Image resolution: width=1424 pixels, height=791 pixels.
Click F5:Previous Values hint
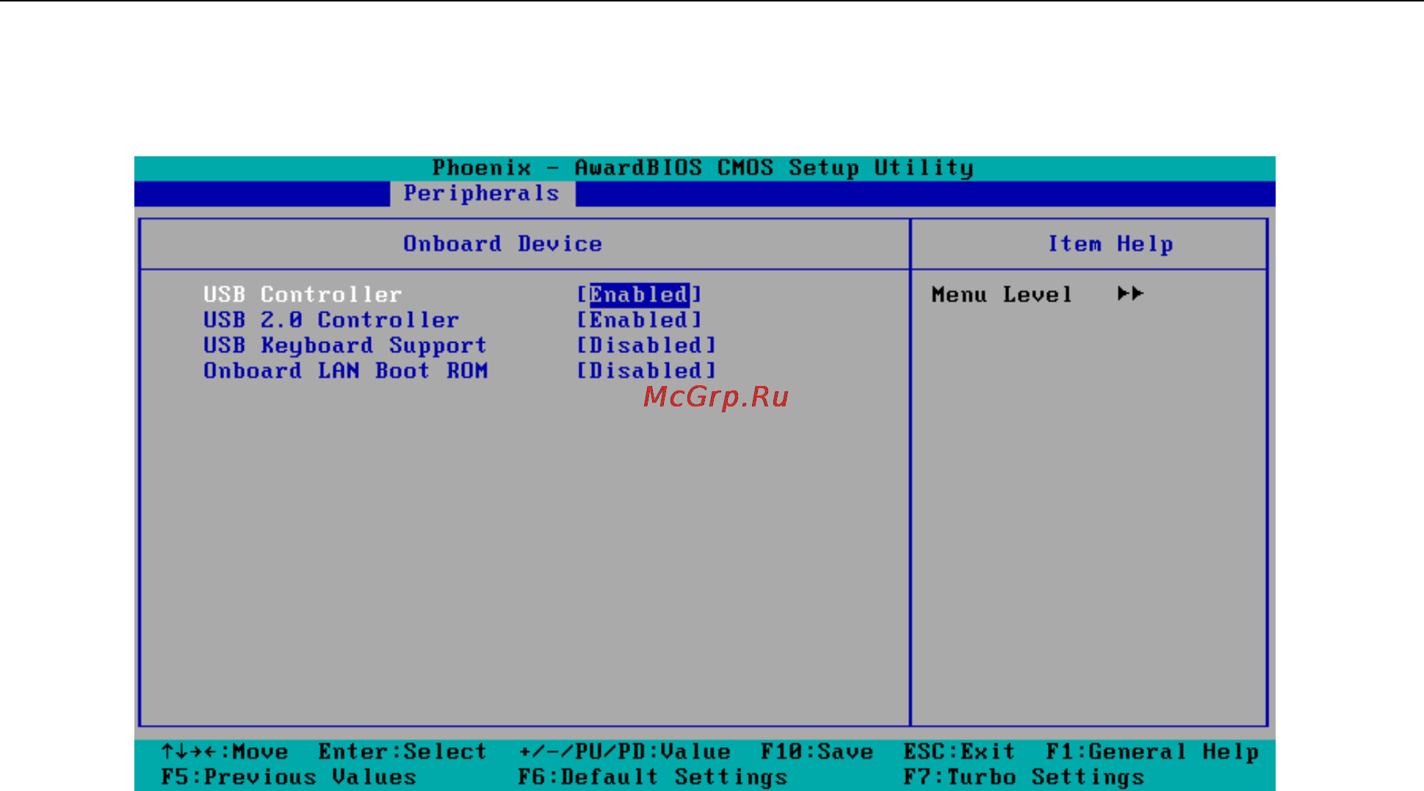[x=289, y=776]
